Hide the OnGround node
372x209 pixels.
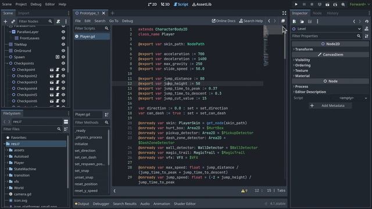tap(63, 51)
